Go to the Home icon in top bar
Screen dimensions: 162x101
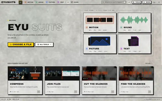pyautogui.click(x=20, y=2)
